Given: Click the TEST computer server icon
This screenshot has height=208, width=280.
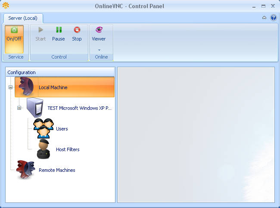Looking at the screenshot, I should pyautogui.click(x=35, y=108).
